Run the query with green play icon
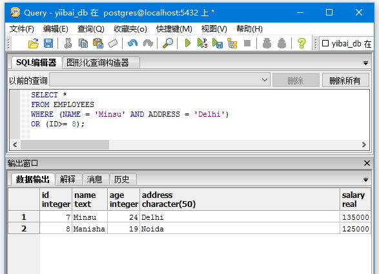The image size is (379, 274). (188, 43)
